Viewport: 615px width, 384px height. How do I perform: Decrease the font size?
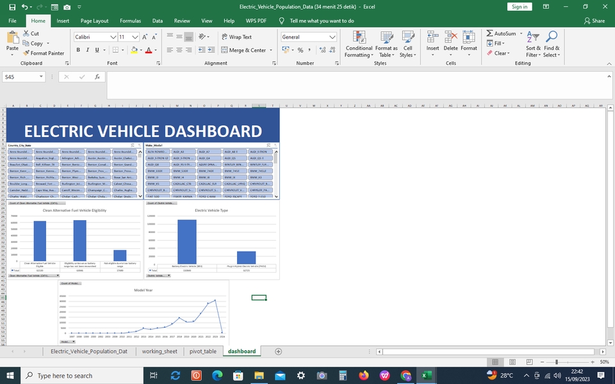tap(154, 37)
